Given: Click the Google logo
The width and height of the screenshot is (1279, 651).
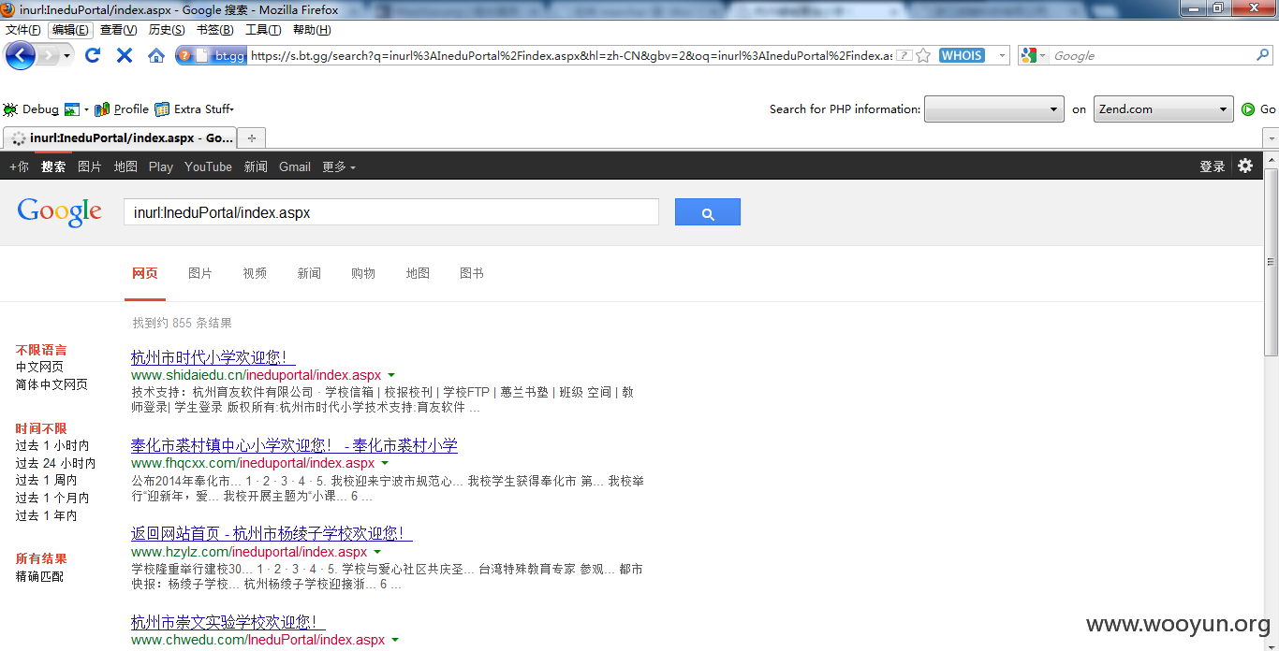Looking at the screenshot, I should [x=59, y=212].
